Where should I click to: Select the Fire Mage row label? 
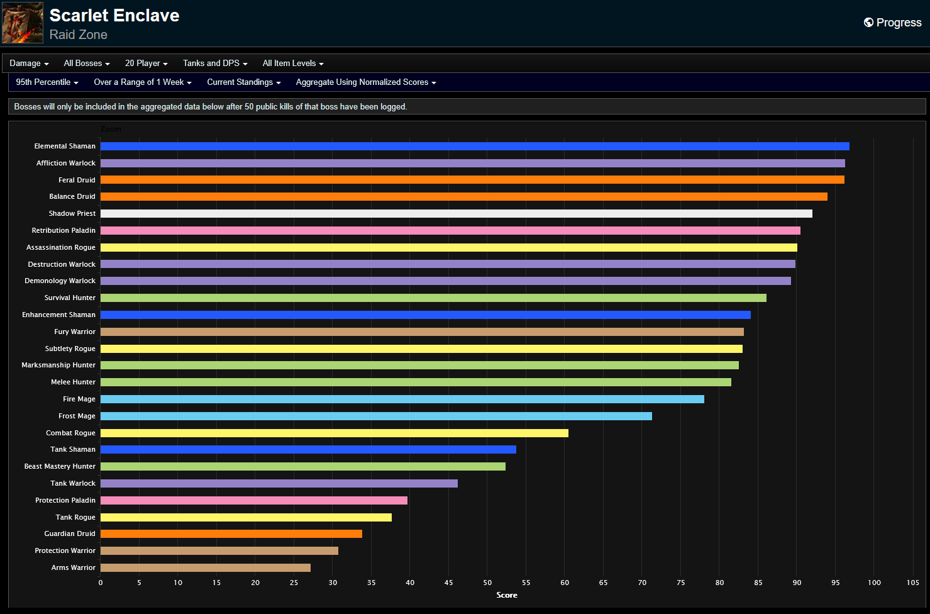(79, 398)
